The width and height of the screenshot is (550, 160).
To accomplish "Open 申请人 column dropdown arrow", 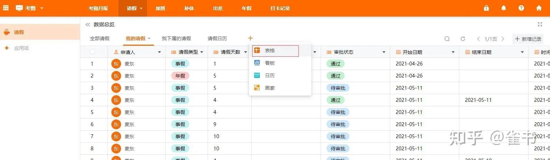I will pyautogui.click(x=159, y=52).
